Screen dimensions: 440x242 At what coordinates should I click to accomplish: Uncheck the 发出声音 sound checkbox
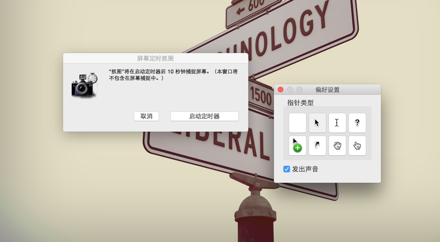tap(286, 169)
